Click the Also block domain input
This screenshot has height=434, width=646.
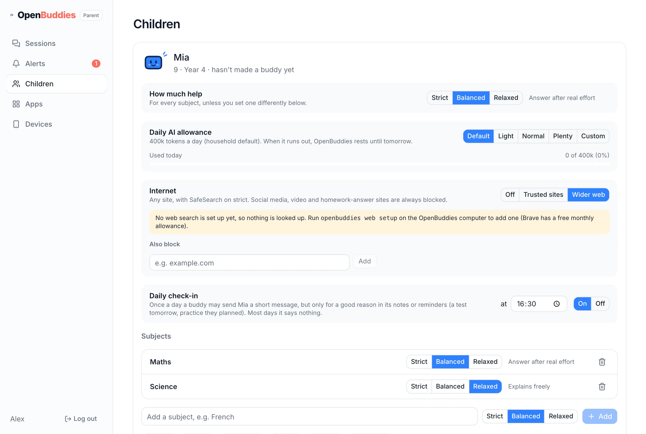pos(249,263)
